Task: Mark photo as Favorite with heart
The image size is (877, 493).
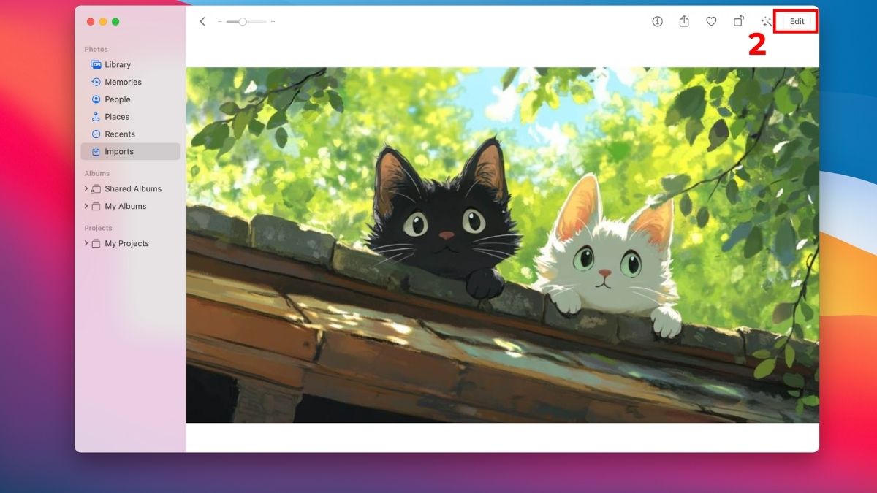Action: tap(711, 22)
